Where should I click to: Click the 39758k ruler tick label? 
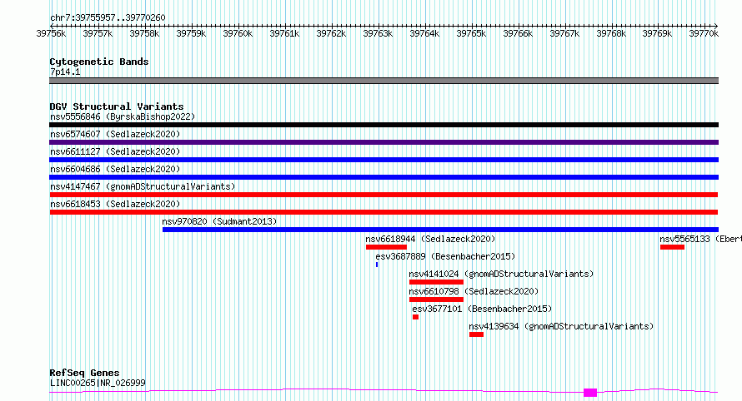[x=144, y=33]
